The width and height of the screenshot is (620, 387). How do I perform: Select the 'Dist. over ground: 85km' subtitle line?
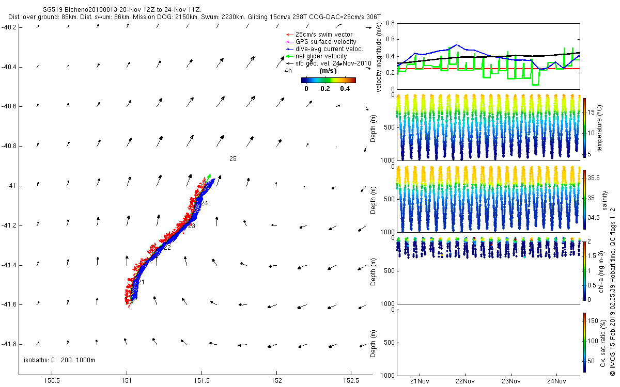[194, 17]
